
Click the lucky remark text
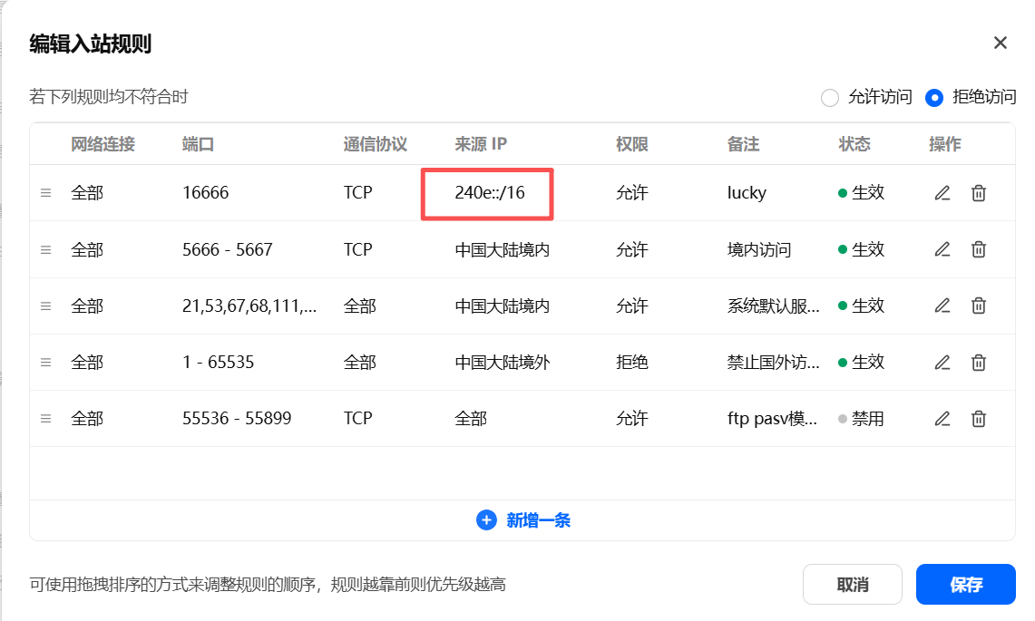pos(747,193)
